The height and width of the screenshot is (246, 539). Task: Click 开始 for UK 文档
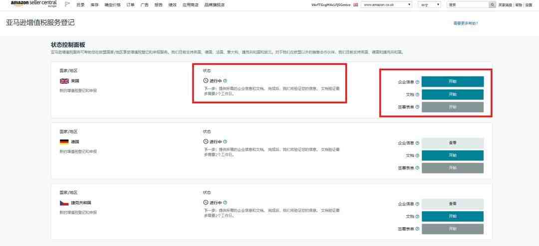coord(452,94)
